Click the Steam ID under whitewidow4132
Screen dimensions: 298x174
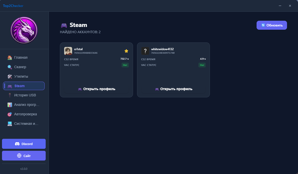(163, 53)
